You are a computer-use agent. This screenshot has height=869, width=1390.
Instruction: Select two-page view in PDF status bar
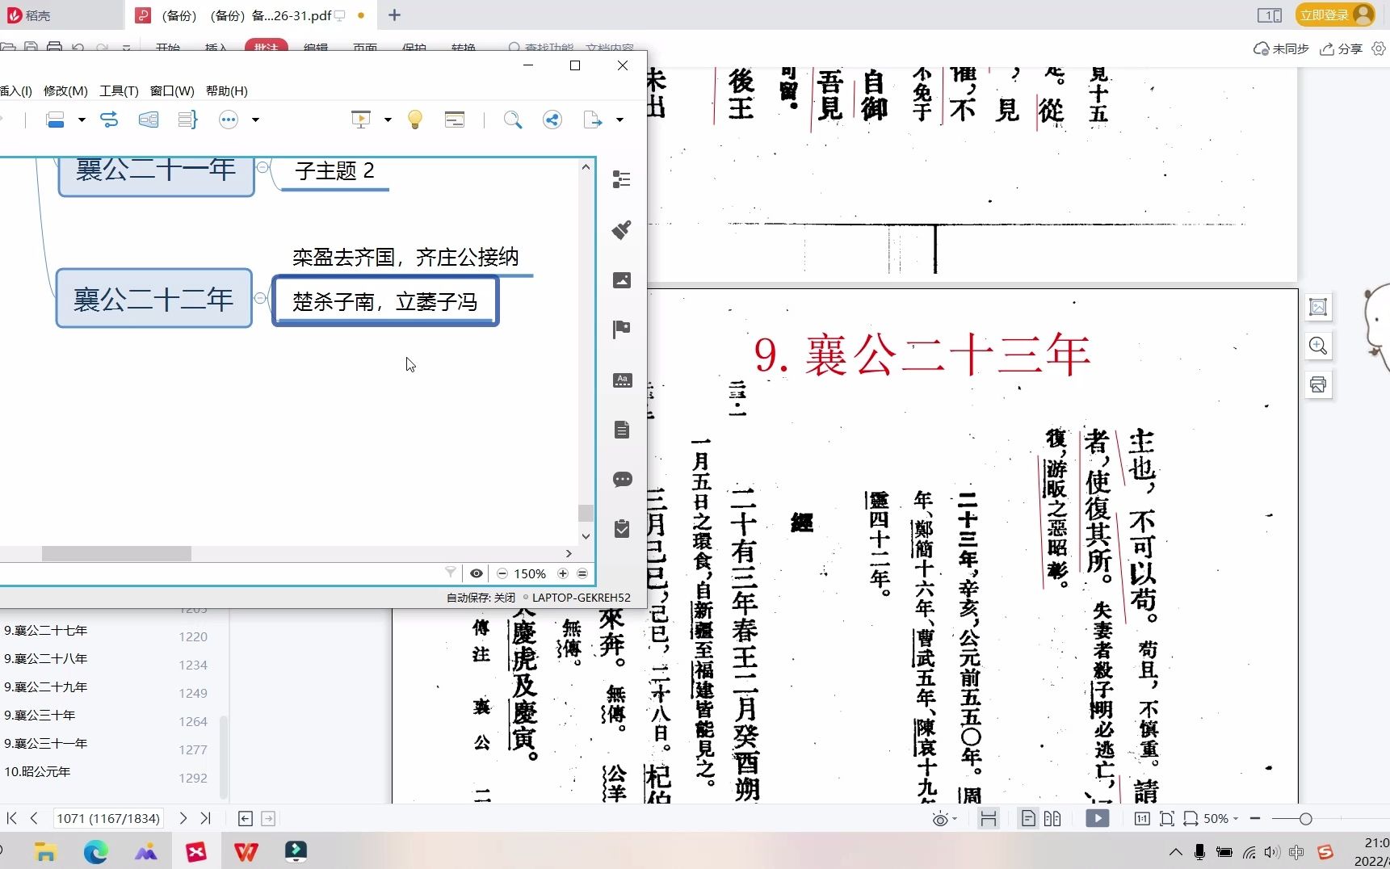[x=1052, y=819]
